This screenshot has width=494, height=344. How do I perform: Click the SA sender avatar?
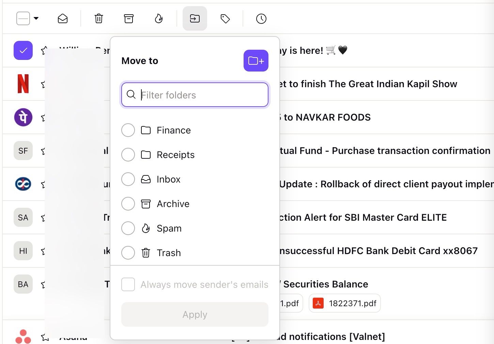point(23,217)
